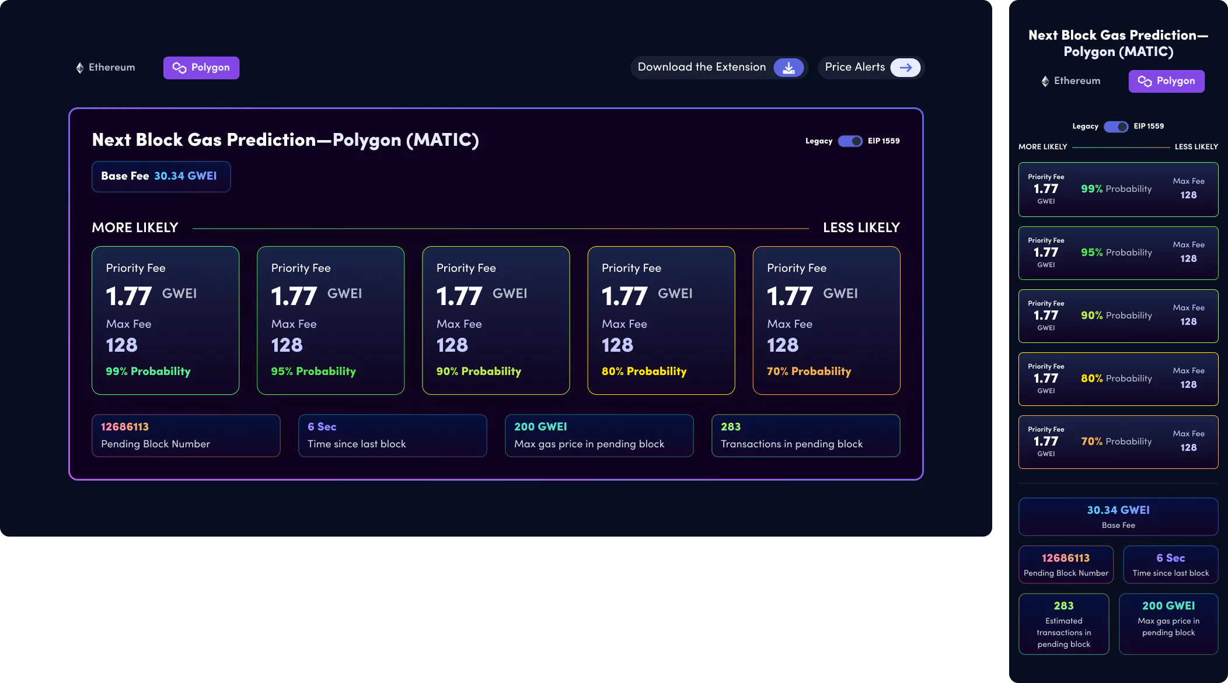Click 12686113 Pending Block Number in side panel
This screenshot has height=683, width=1228.
[x=1066, y=565]
